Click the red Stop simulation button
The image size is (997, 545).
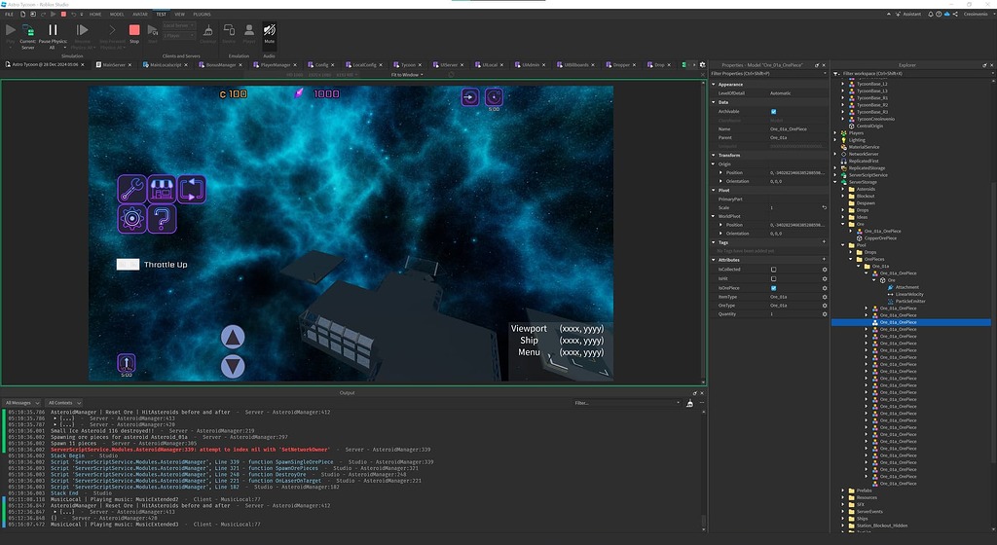(x=134, y=32)
